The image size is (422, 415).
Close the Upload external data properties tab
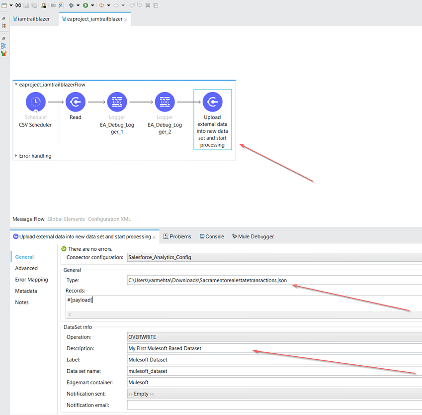point(154,237)
